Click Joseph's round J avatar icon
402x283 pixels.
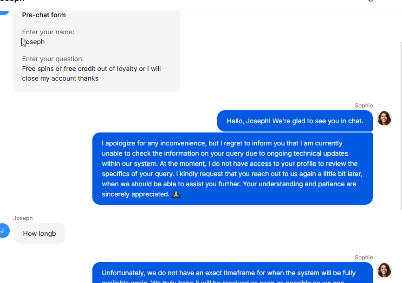point(3,231)
